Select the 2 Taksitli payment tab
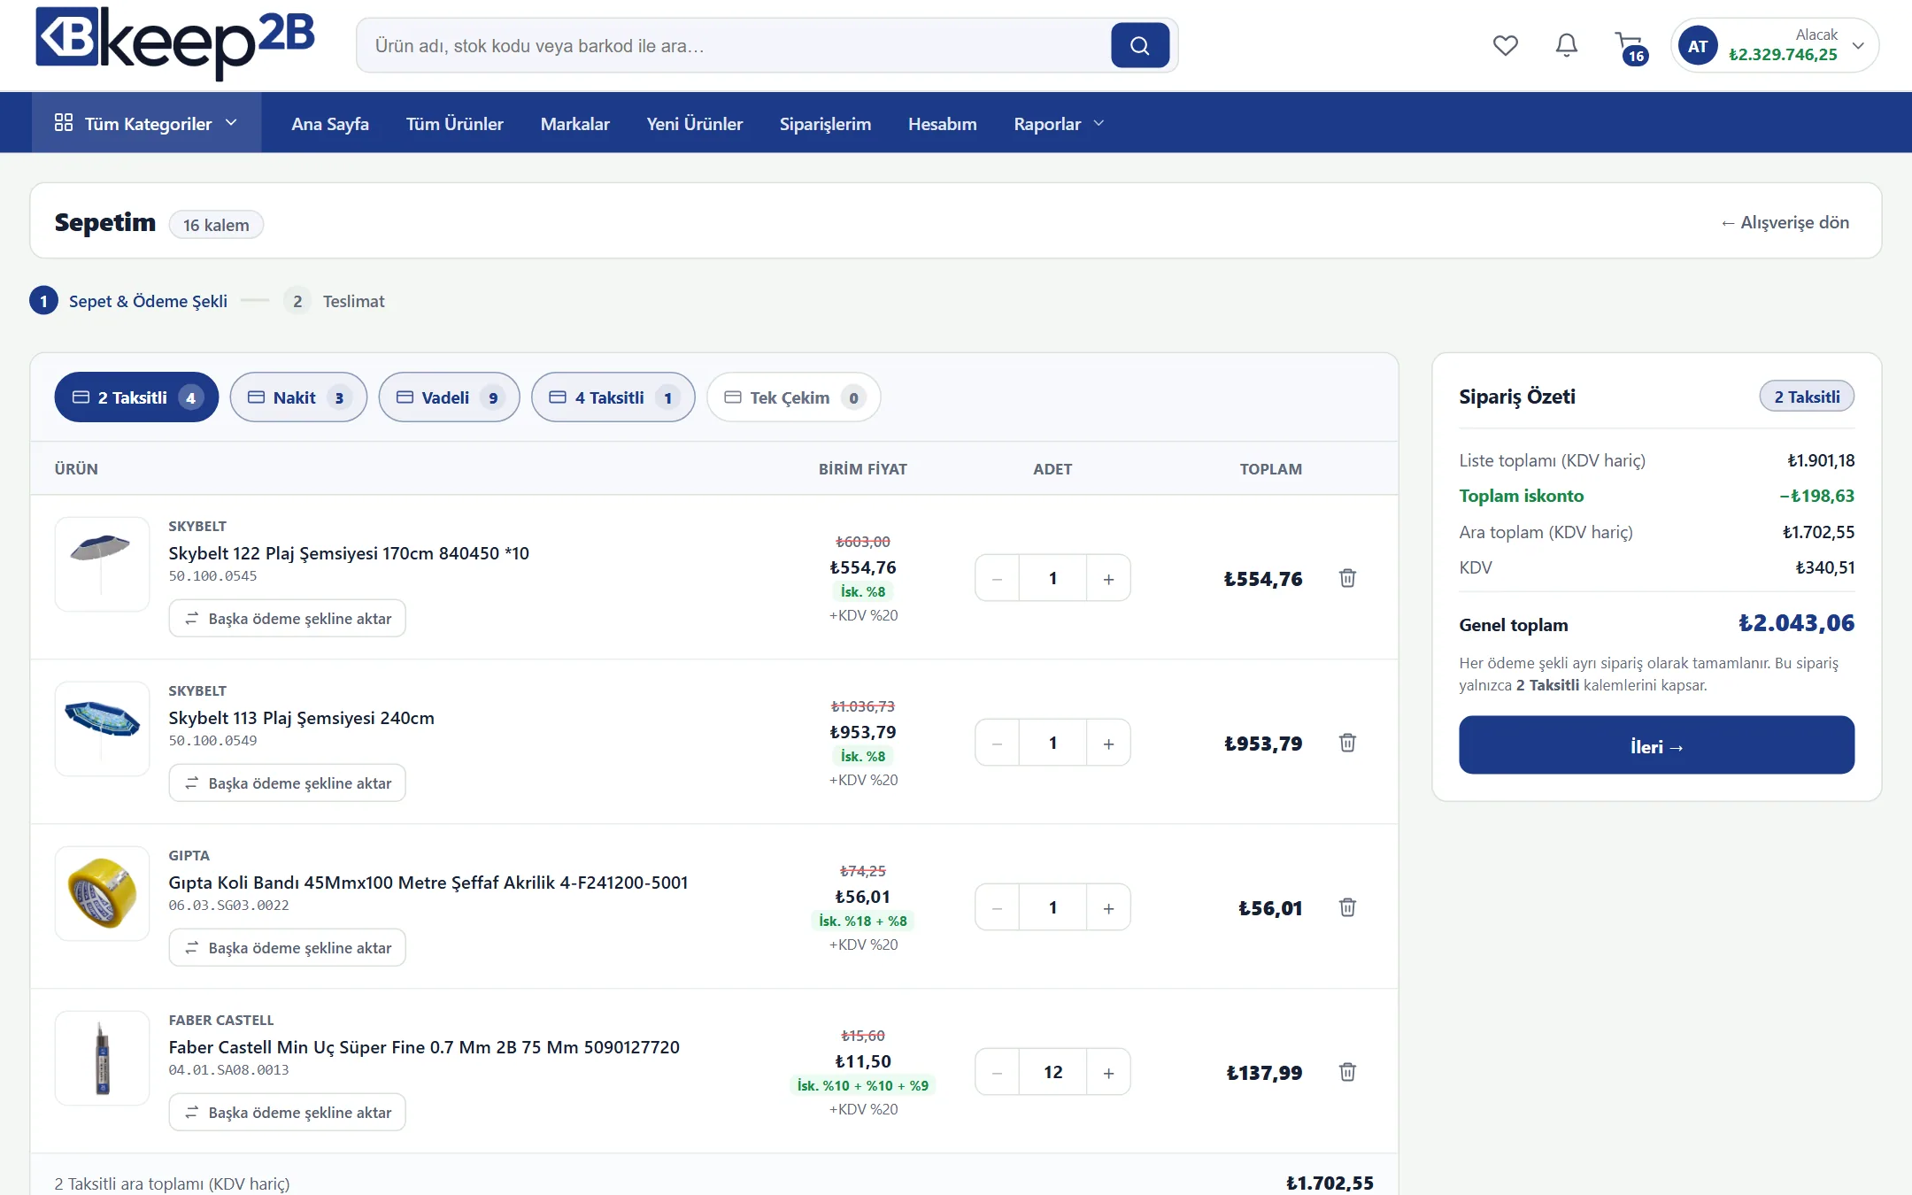The height and width of the screenshot is (1195, 1912). (136, 397)
